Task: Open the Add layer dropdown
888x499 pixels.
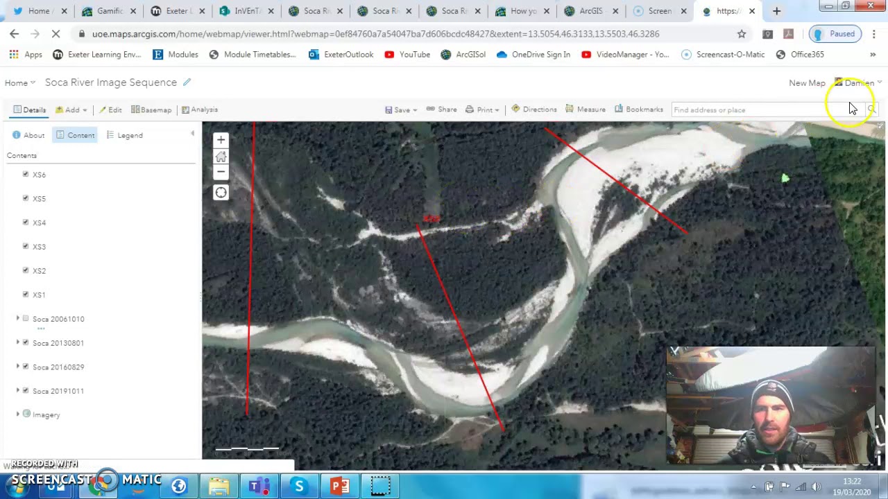Action: tap(71, 110)
